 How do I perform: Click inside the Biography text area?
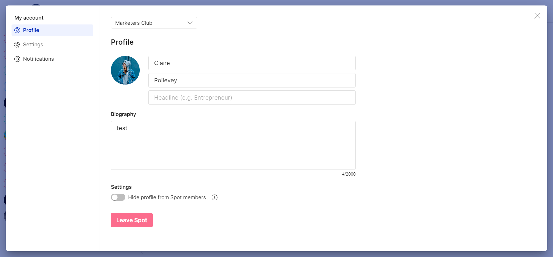coord(233,145)
